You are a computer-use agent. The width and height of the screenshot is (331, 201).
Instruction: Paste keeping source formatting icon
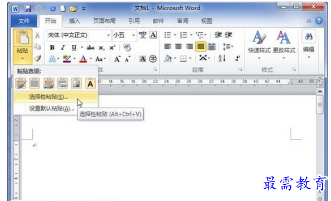tap(21, 83)
